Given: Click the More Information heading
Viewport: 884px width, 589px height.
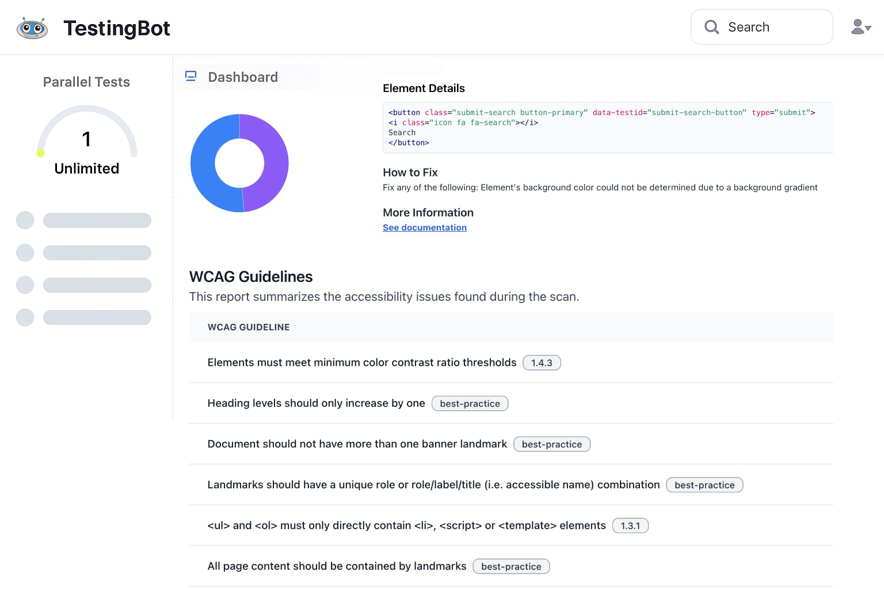Looking at the screenshot, I should (x=428, y=213).
